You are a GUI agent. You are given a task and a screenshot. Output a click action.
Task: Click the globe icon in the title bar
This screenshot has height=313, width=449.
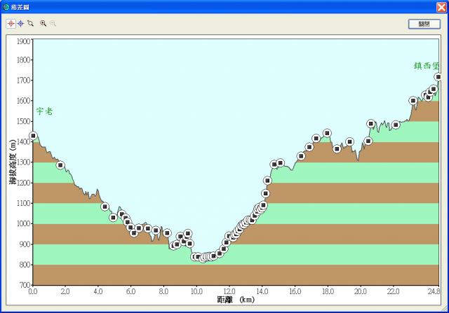point(6,7)
